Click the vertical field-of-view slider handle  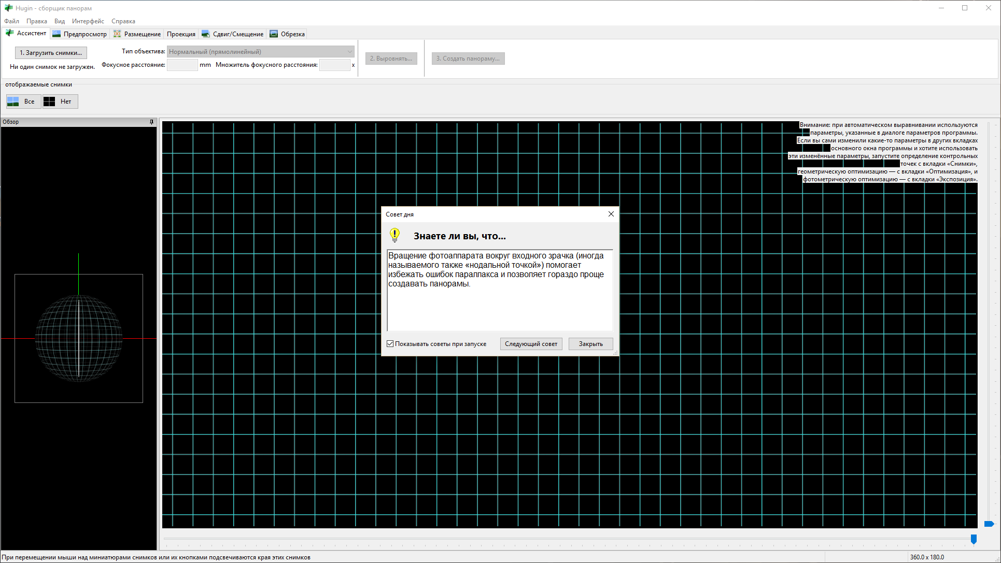point(989,524)
